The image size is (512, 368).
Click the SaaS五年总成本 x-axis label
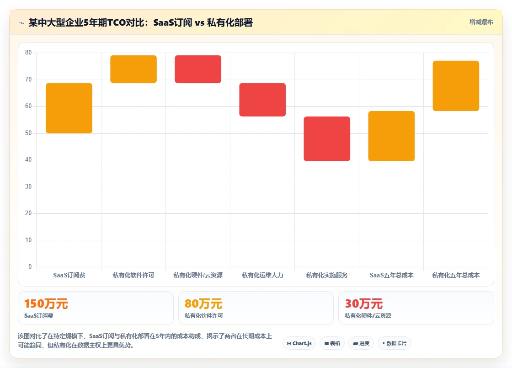tap(391, 275)
